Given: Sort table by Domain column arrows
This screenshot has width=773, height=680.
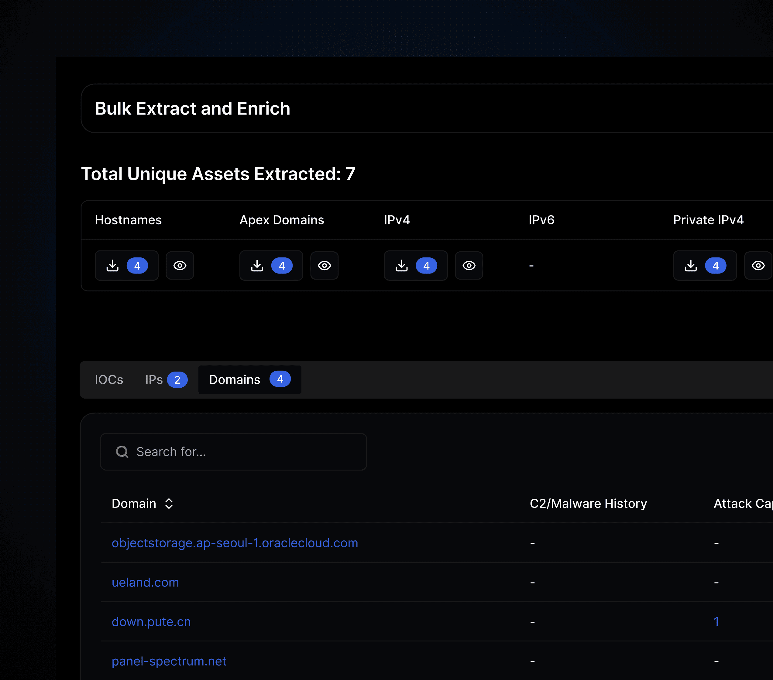Looking at the screenshot, I should point(169,504).
